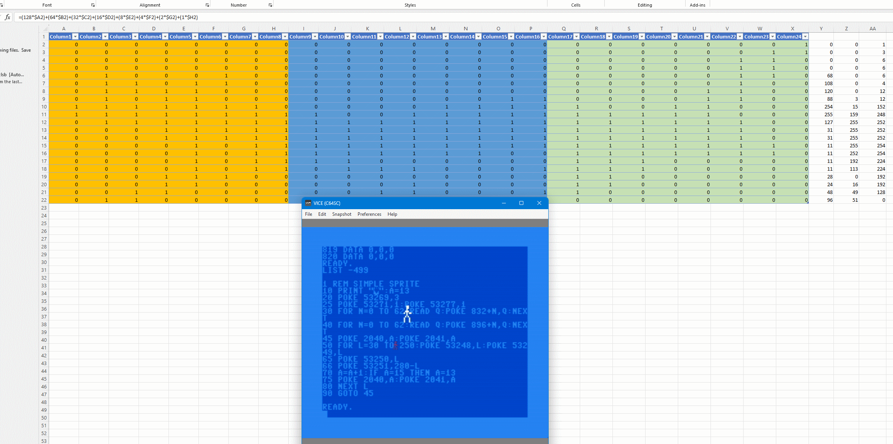Viewport: 893px width, 444px height.
Task: Open the Help menu in VICE
Action: (392, 214)
